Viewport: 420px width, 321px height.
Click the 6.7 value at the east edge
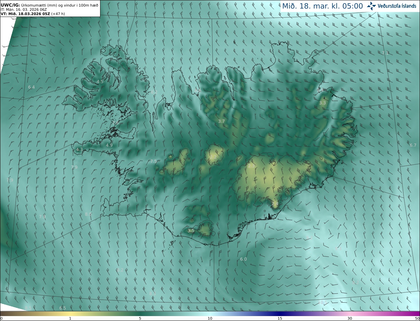point(413,145)
